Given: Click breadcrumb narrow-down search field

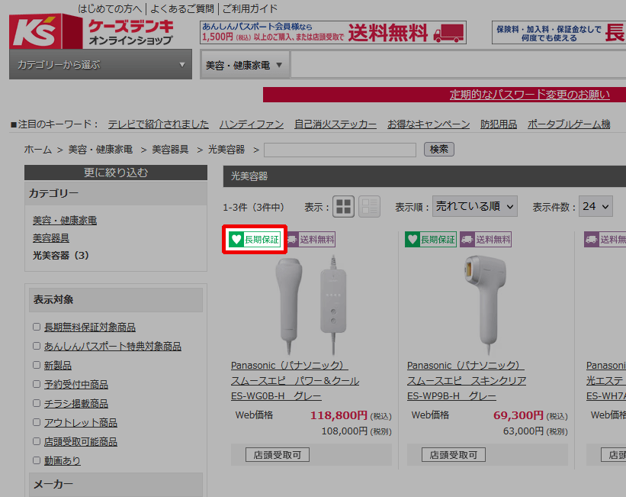Looking at the screenshot, I should 340,150.
